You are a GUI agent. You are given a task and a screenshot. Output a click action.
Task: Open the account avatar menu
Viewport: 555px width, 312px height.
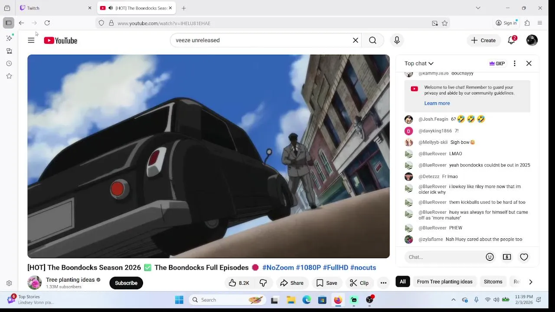coord(532,40)
